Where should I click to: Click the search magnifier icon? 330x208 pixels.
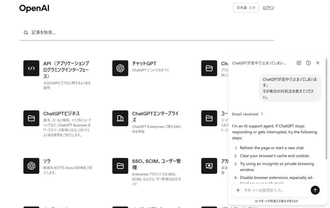pos(26,32)
